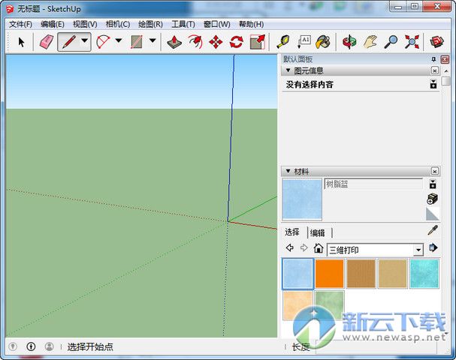Open sign-in user status bar icon
This screenshot has width=456, height=360.
(x=49, y=346)
